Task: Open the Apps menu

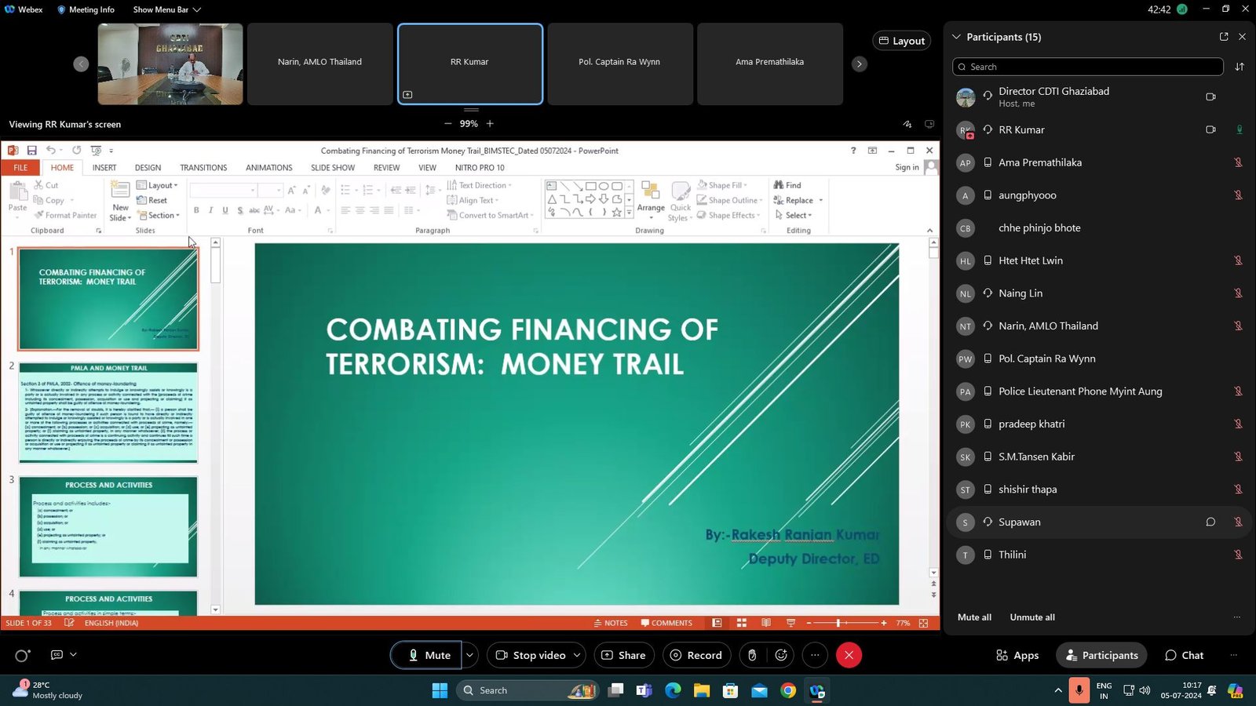Action: [x=1017, y=655]
